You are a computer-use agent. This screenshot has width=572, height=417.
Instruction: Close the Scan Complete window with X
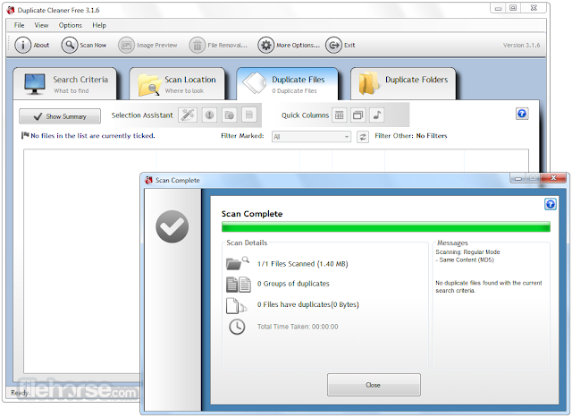(553, 177)
